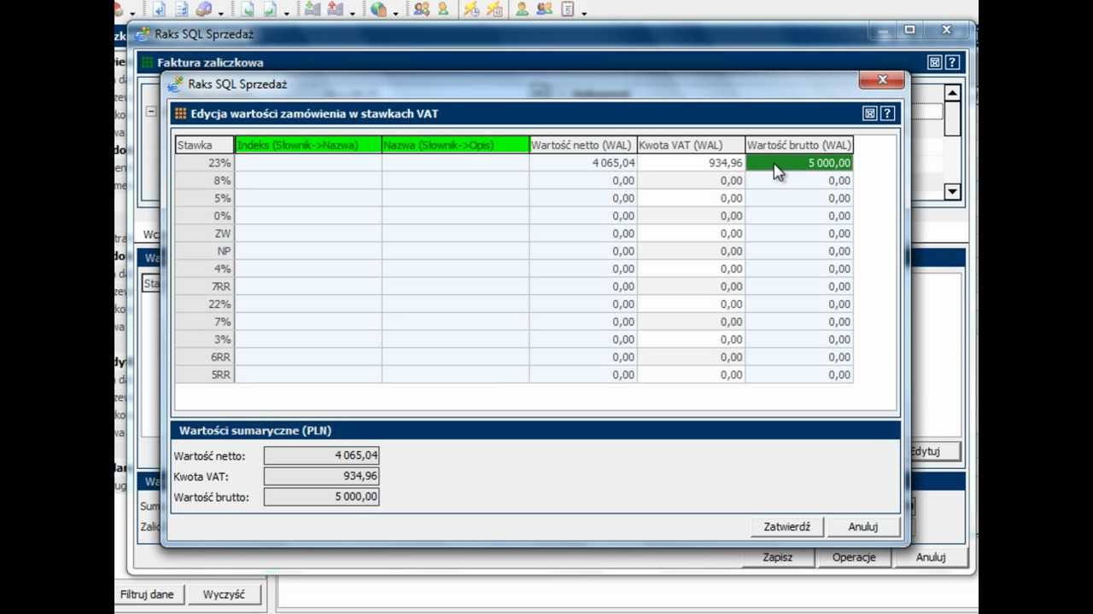Select the net value cell 4 065,04

(583, 163)
